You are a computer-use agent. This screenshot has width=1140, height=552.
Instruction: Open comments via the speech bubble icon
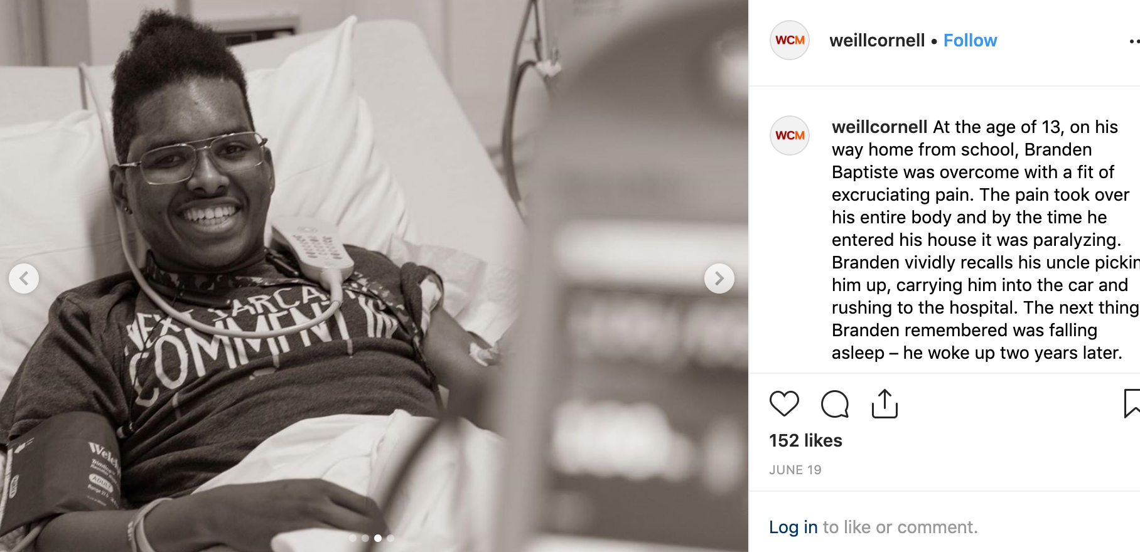pos(835,403)
